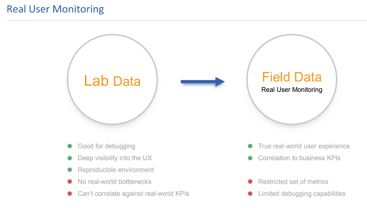Click the Field Data orange heading
The height and width of the screenshot is (208, 367).
(292, 77)
